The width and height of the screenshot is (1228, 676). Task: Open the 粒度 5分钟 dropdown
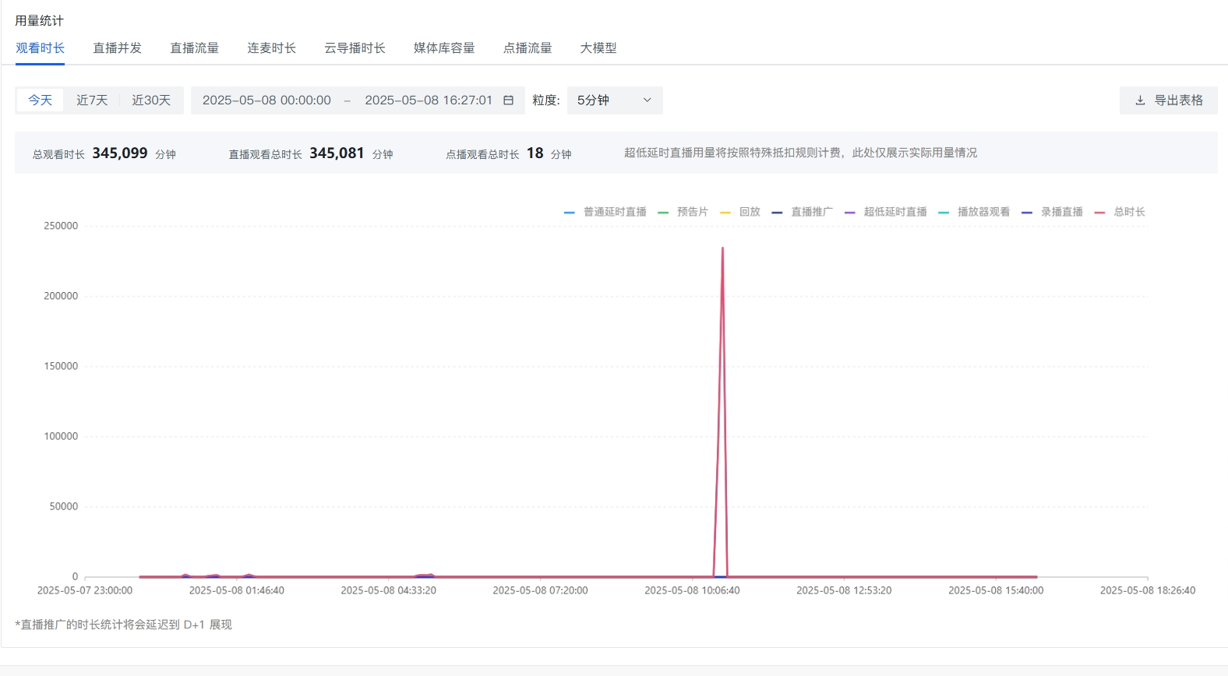coord(615,100)
